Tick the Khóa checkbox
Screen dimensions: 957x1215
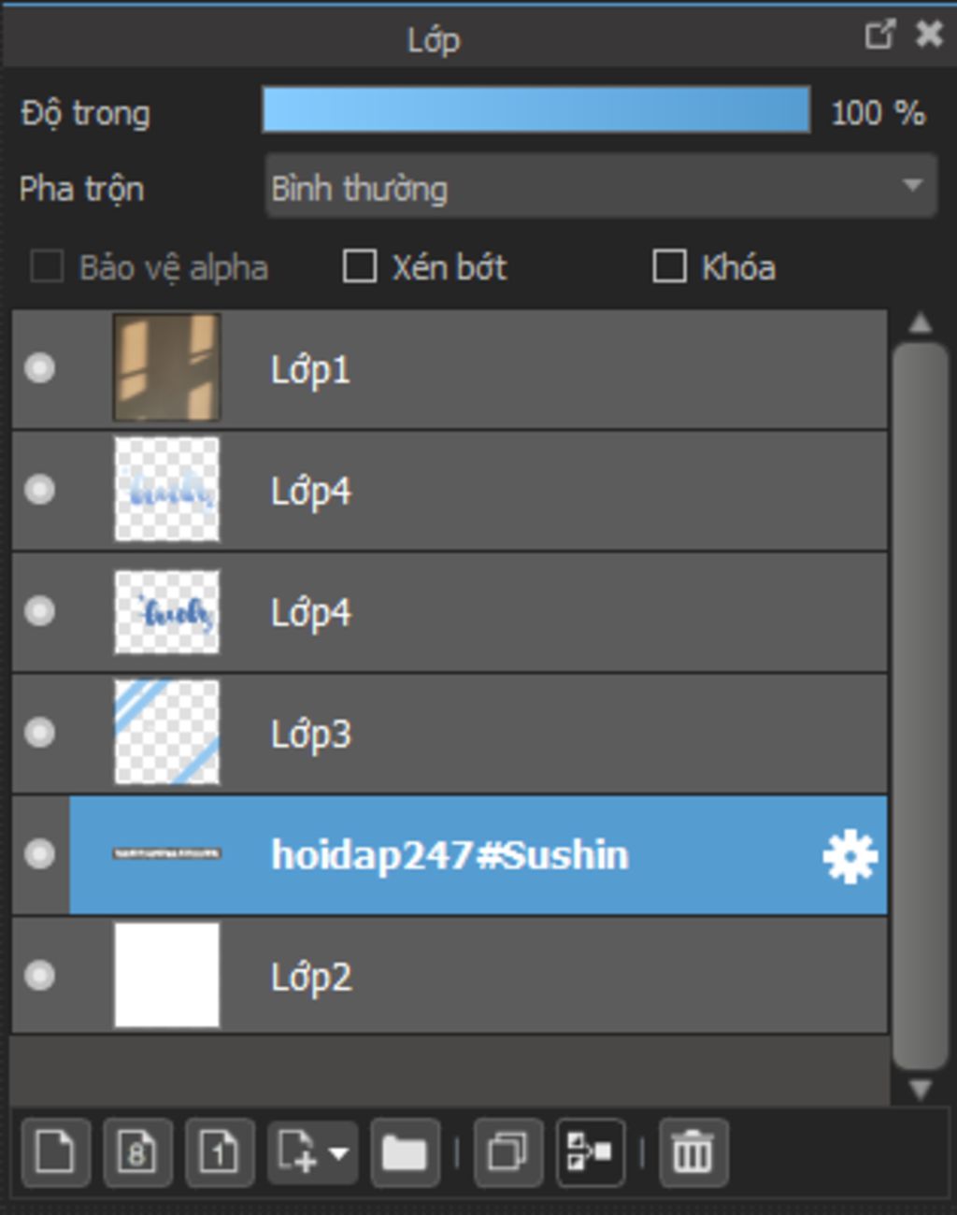click(x=669, y=266)
